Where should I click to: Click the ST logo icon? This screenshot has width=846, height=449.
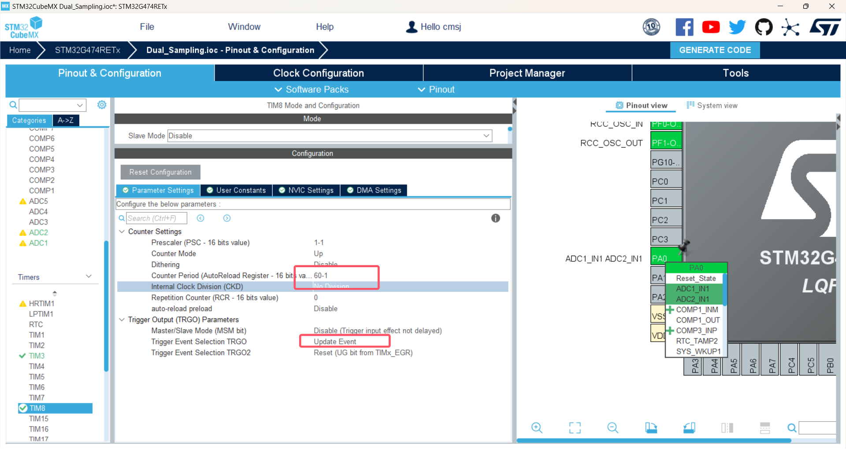(x=825, y=27)
